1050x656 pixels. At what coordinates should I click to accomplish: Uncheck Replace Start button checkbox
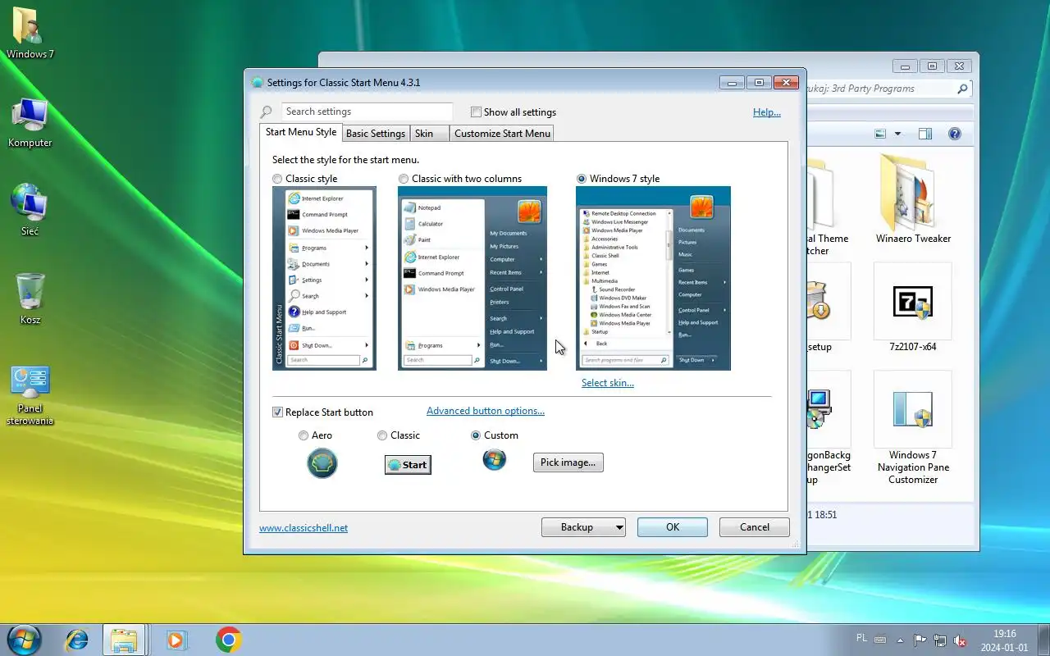click(x=278, y=412)
